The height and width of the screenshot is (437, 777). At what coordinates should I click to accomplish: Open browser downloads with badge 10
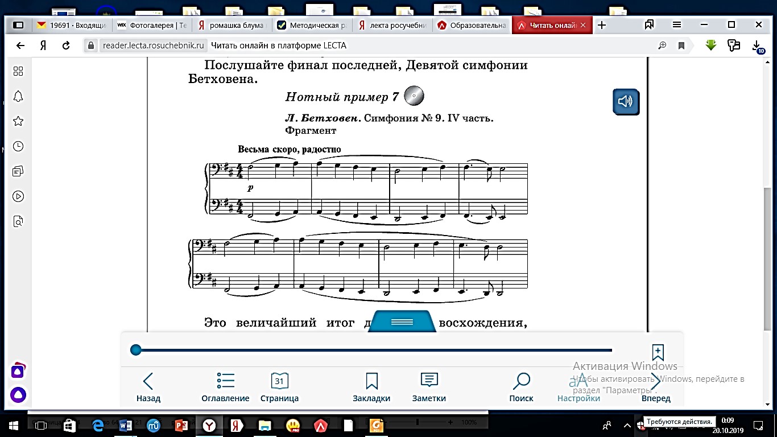758,47
